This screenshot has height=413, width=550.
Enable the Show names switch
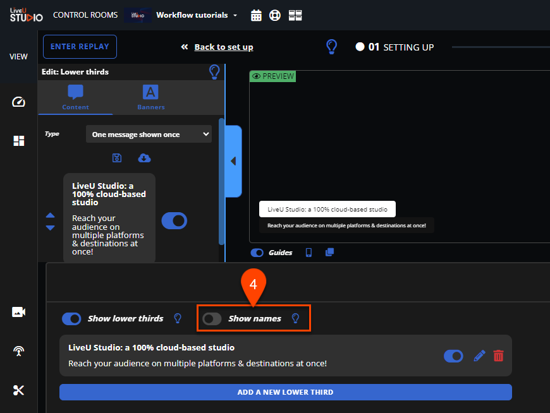coord(212,319)
